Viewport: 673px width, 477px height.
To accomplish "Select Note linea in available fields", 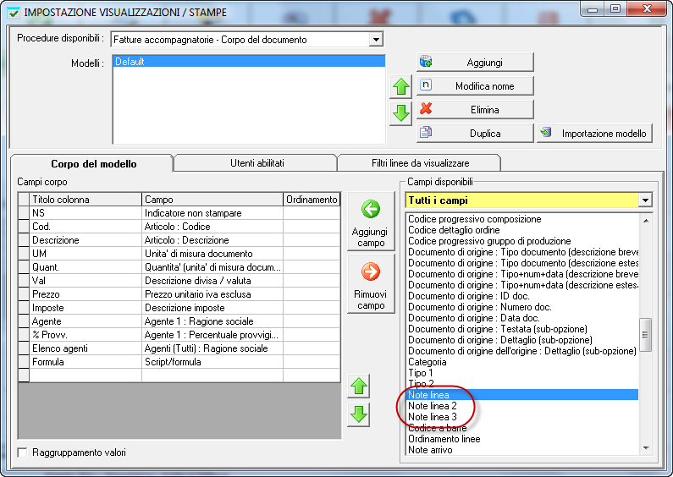I will [x=522, y=395].
